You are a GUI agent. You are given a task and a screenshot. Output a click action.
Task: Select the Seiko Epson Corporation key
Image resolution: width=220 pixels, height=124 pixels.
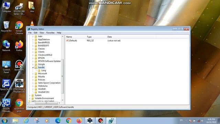(49, 83)
